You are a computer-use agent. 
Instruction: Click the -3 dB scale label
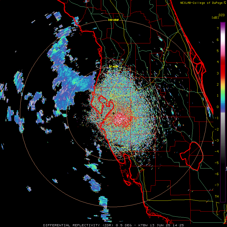tap(217, 140)
